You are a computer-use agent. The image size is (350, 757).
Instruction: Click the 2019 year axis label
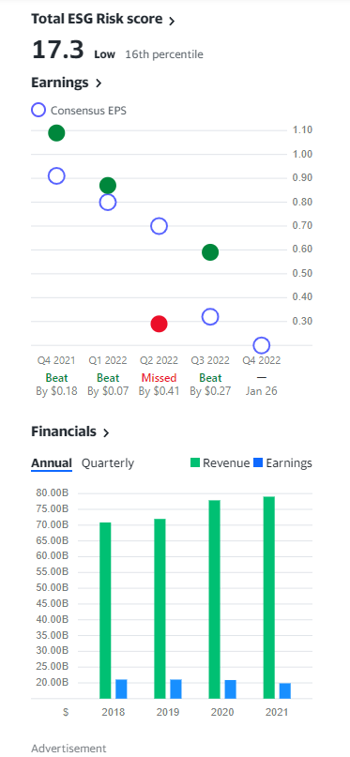pyautogui.click(x=168, y=713)
